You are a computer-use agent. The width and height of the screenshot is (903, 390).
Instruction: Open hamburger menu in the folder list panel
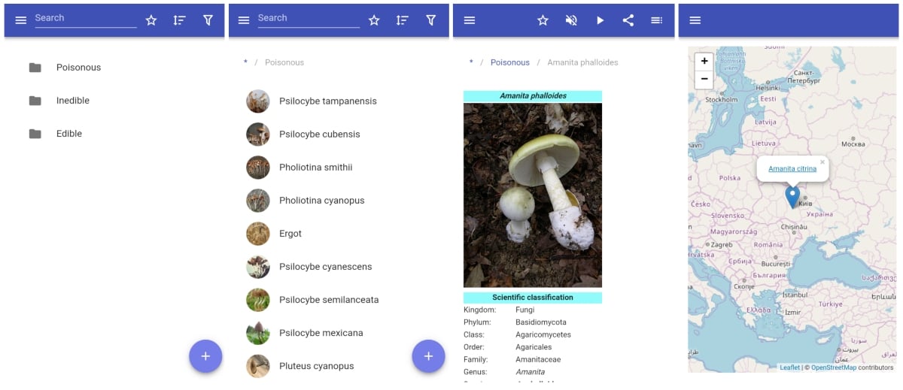(x=21, y=20)
